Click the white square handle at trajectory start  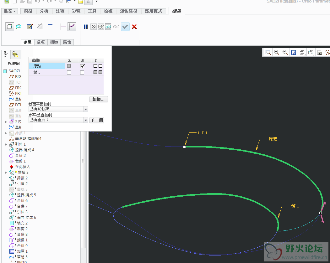click(185, 147)
